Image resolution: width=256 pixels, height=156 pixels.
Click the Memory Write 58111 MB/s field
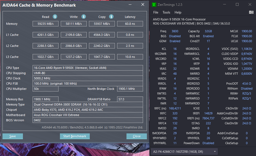coord(74,24)
